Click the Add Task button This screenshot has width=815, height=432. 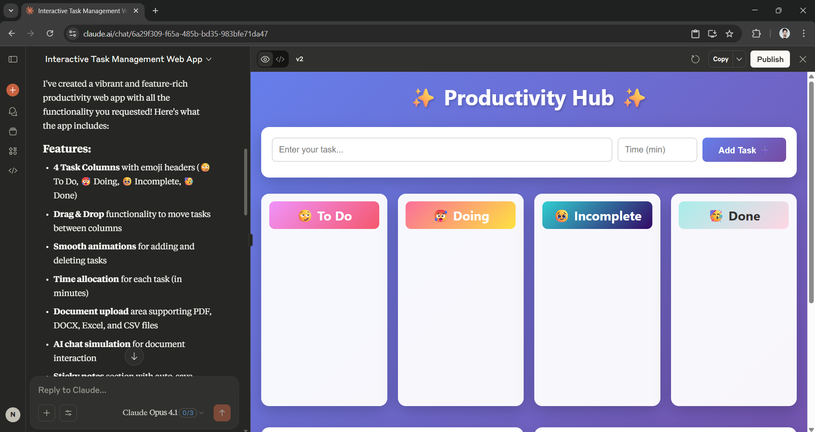(744, 150)
